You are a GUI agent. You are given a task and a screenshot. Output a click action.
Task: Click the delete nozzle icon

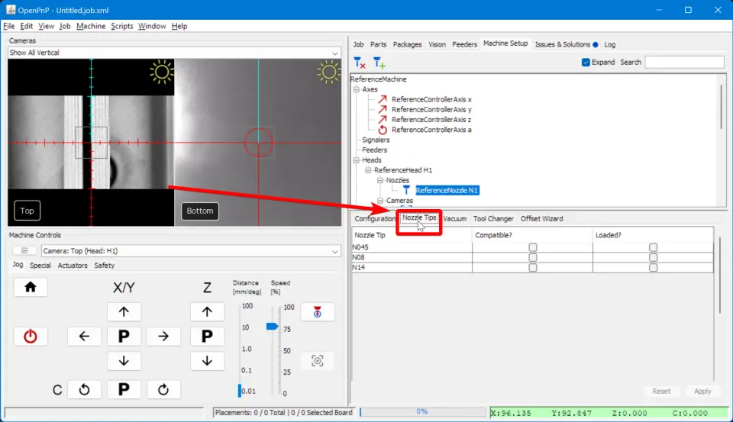pyautogui.click(x=360, y=63)
